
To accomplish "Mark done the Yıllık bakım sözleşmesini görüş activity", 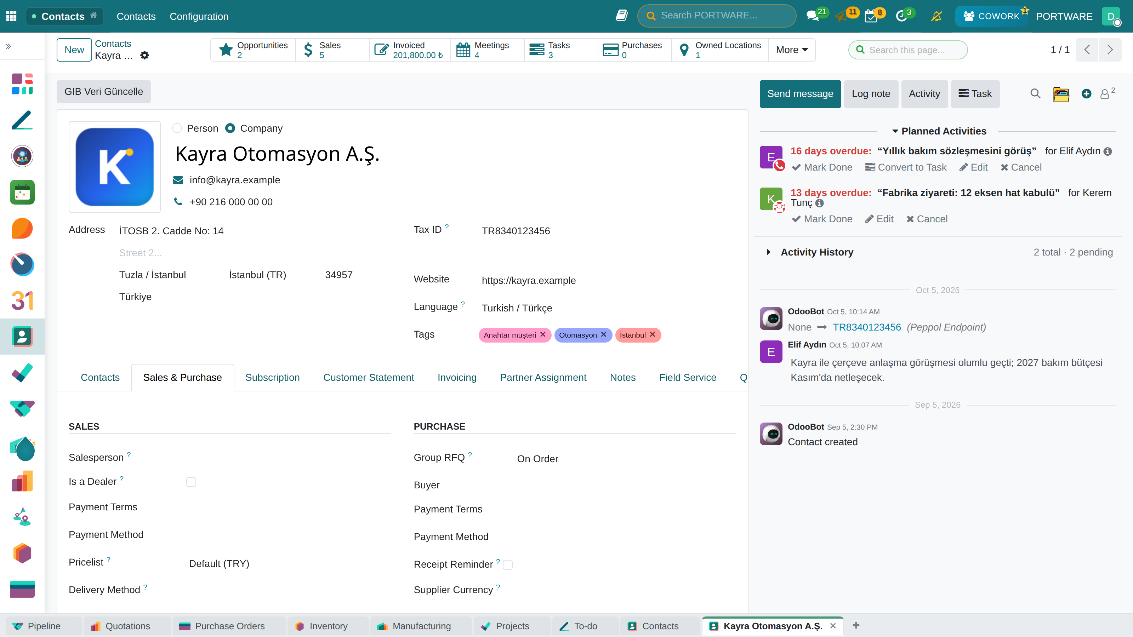I will coord(821,167).
